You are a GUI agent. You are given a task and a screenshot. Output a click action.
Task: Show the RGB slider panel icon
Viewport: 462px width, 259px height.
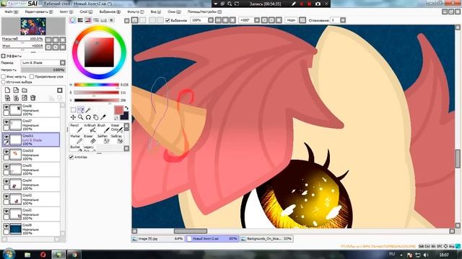click(80, 20)
